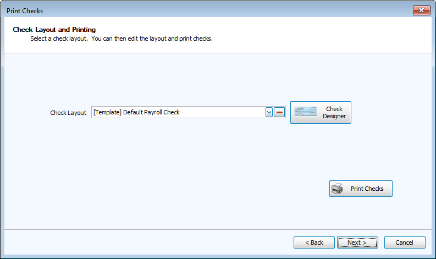The width and height of the screenshot is (436, 259).
Task: Click the Check Designer button label
Action: pyautogui.click(x=334, y=112)
